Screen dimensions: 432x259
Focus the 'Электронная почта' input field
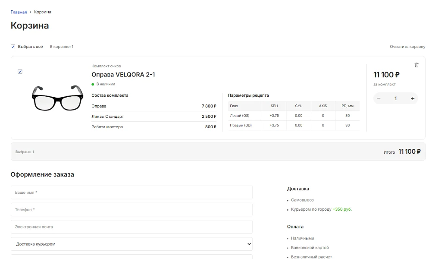point(131,227)
